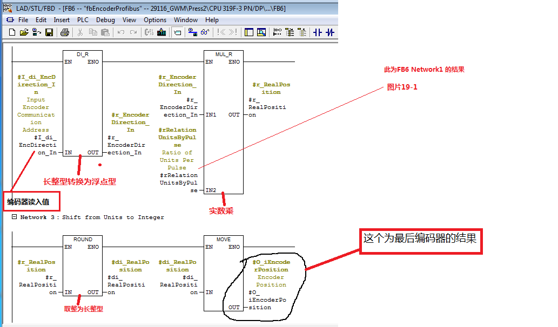Toggle the symbolic representation toolbar icon
Screen dimensions: 558x327
(x=177, y=32)
